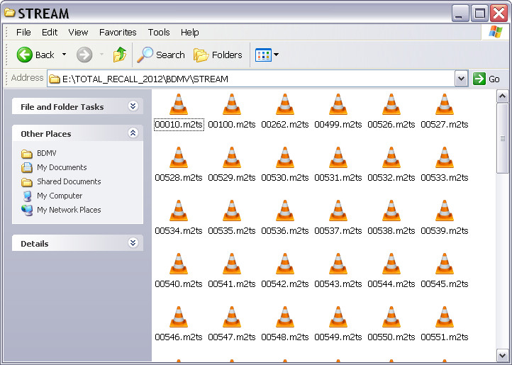Select the 00531.m2ts file icon
Image resolution: width=512 pixels, height=365 pixels.
point(338,157)
